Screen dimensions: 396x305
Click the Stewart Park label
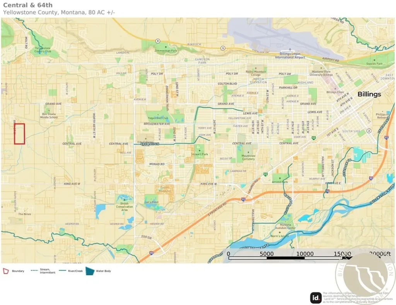point(200,154)
